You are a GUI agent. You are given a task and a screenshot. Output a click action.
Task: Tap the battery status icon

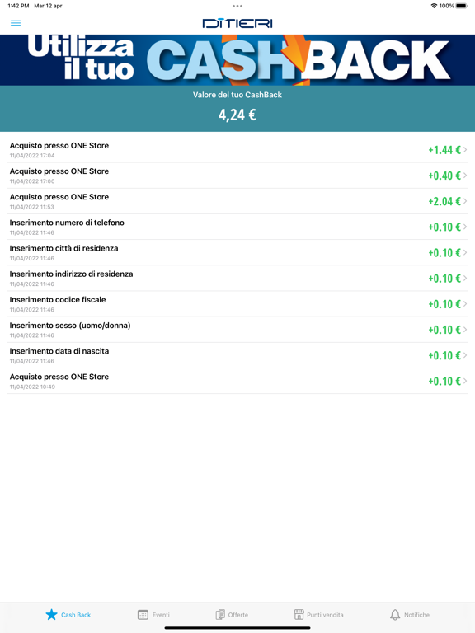click(462, 6)
